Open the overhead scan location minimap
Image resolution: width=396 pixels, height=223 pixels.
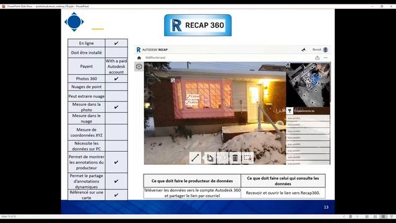pos(308,85)
